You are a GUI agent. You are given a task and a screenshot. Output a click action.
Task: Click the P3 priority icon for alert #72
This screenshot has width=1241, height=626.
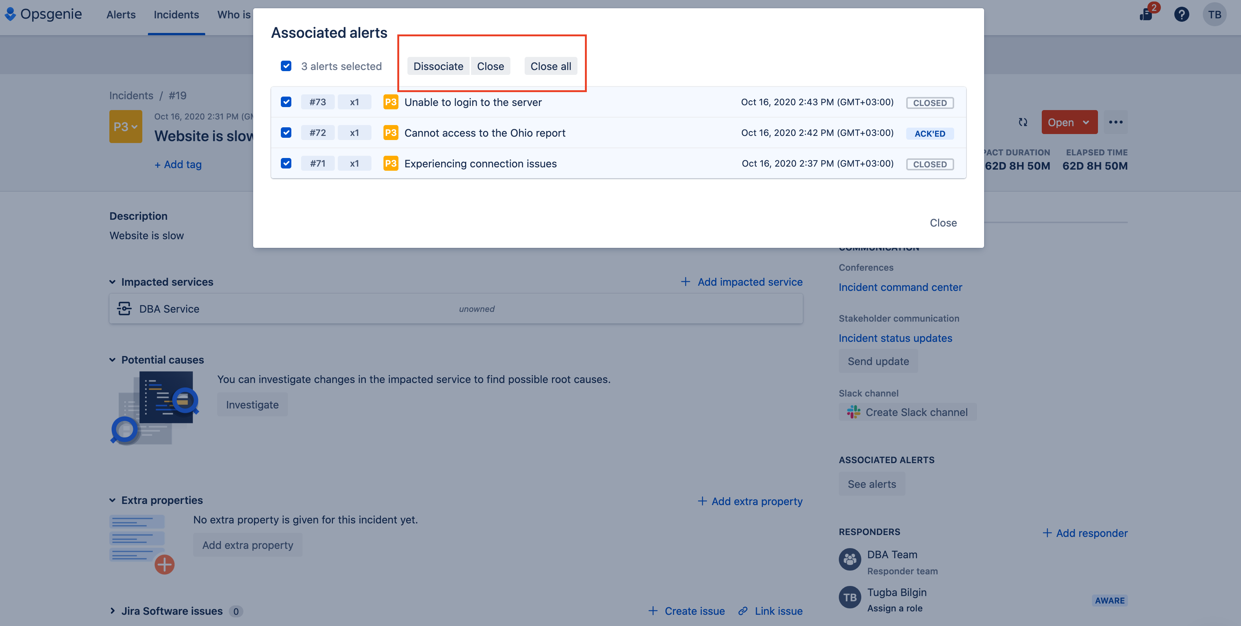(x=390, y=133)
